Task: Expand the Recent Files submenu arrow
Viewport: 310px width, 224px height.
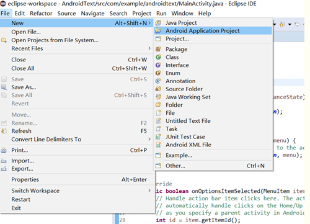Action: pos(149,48)
